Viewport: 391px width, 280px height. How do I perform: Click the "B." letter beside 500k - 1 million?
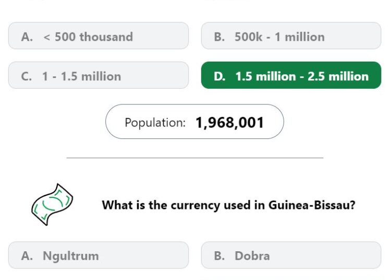[219, 37]
